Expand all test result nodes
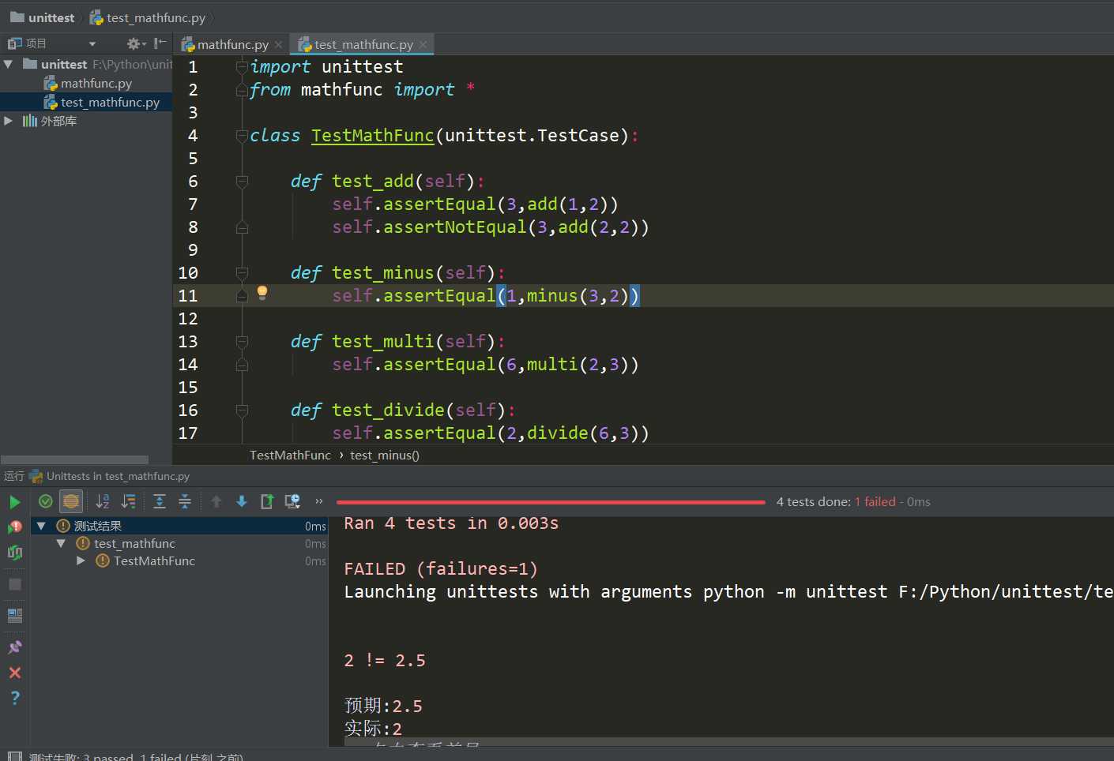 tap(160, 501)
